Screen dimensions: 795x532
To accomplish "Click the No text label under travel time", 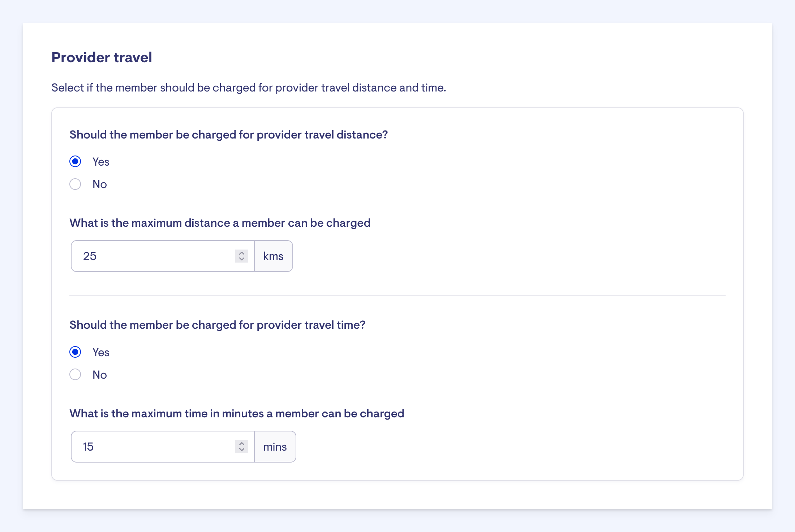I will tap(100, 375).
